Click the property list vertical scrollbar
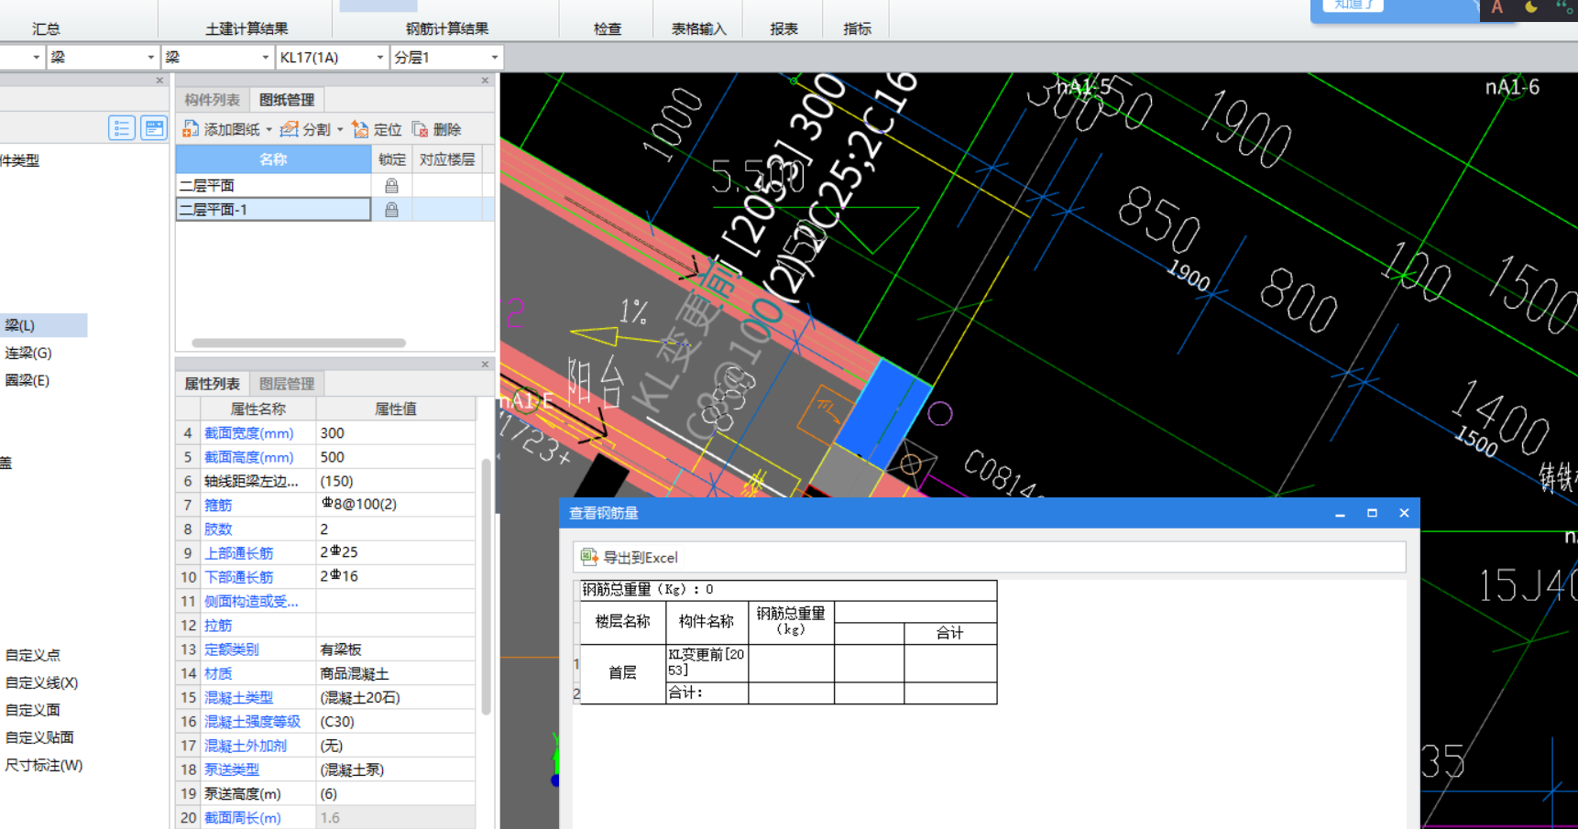Viewport: 1578px width, 829px height. tap(486, 586)
